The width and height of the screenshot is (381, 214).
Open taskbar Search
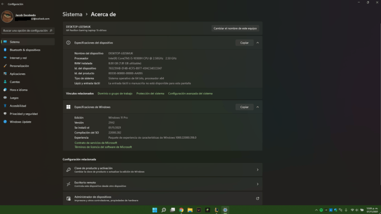click(164, 210)
